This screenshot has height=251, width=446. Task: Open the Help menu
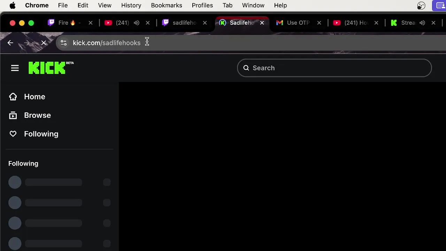click(280, 5)
